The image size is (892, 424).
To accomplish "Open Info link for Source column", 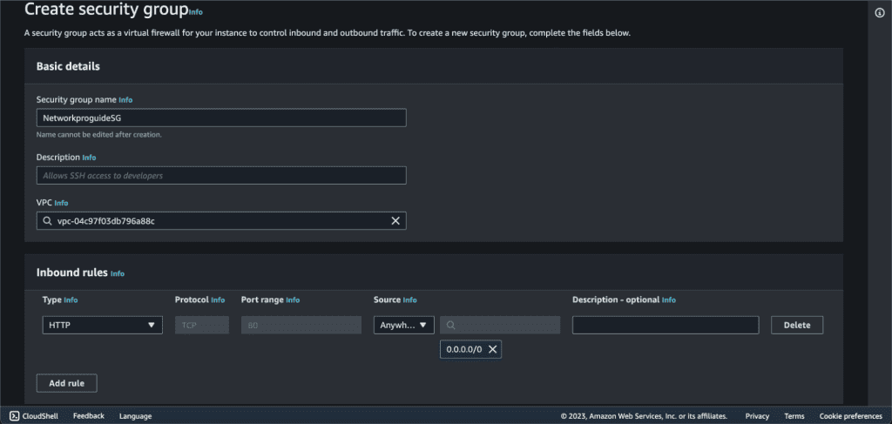I will tap(409, 299).
